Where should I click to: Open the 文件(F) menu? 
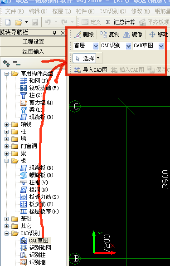click(x=15, y=11)
